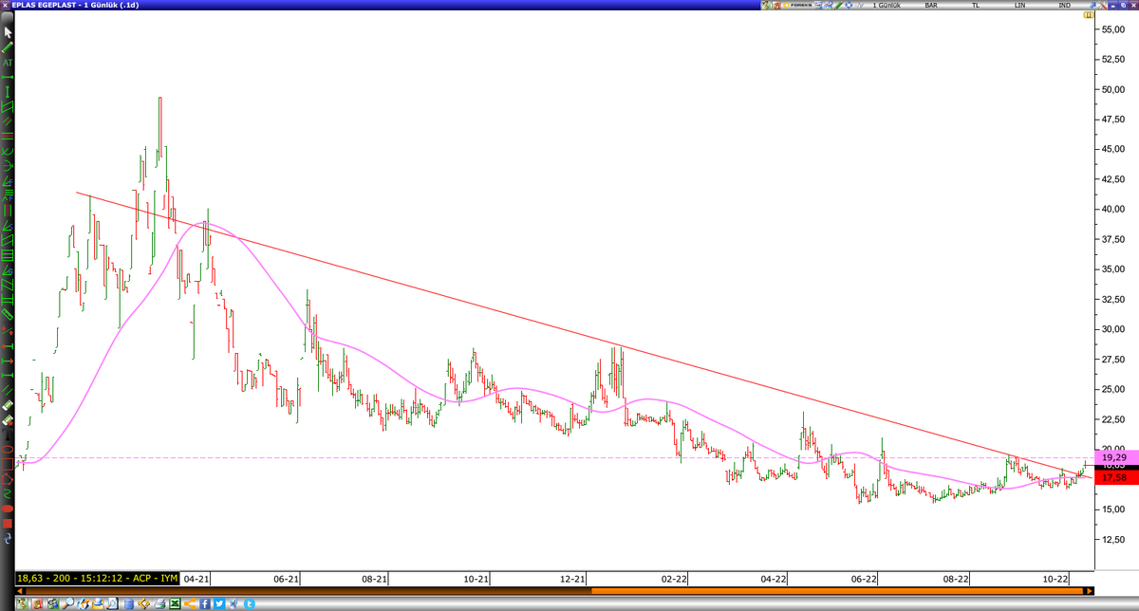The height and width of the screenshot is (611, 1139).
Task: Click the third icon in the bottom toolbar
Action: point(52,603)
